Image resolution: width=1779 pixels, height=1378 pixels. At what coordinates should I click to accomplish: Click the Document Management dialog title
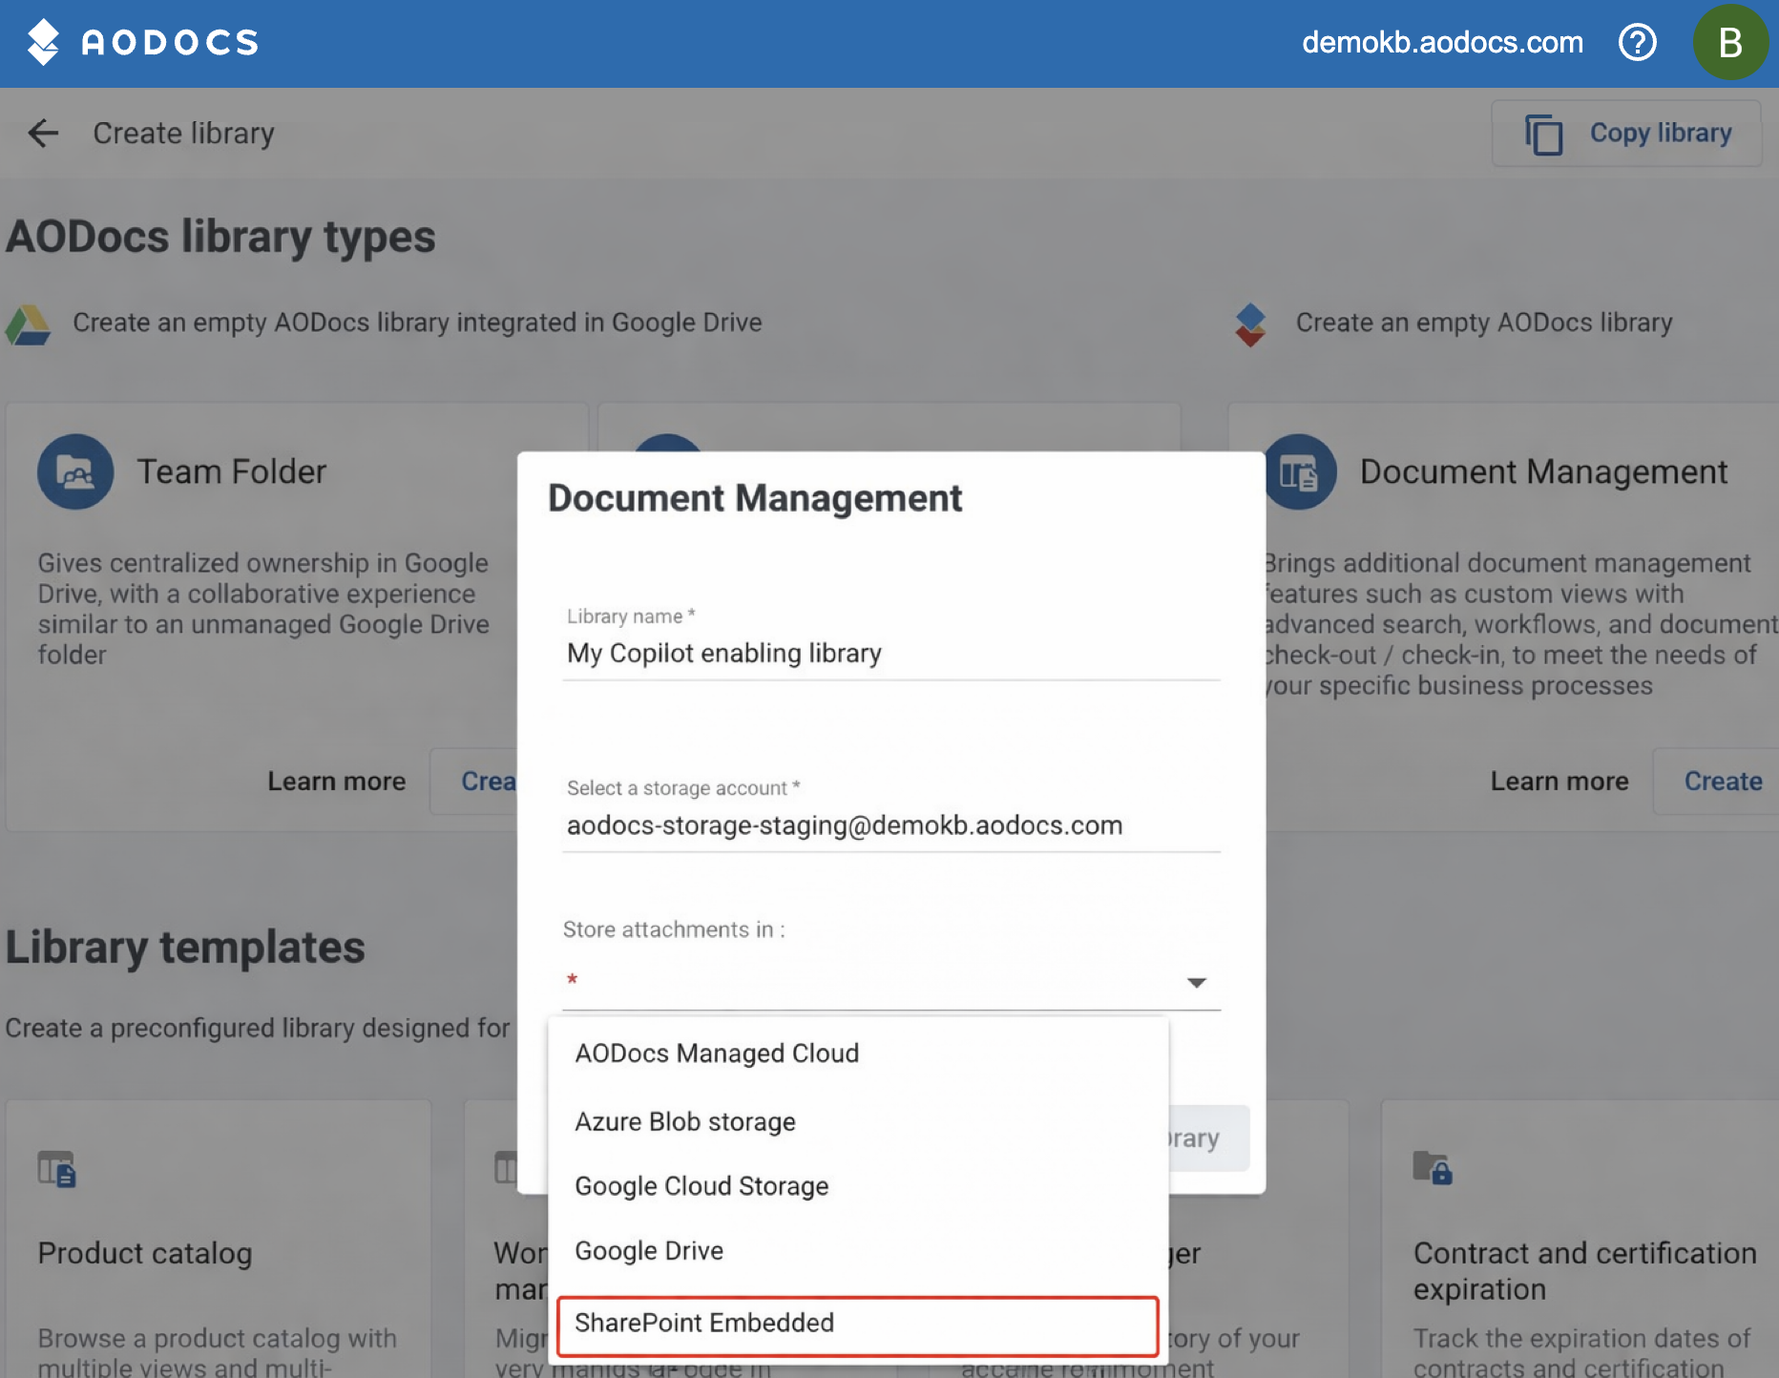tap(755, 498)
